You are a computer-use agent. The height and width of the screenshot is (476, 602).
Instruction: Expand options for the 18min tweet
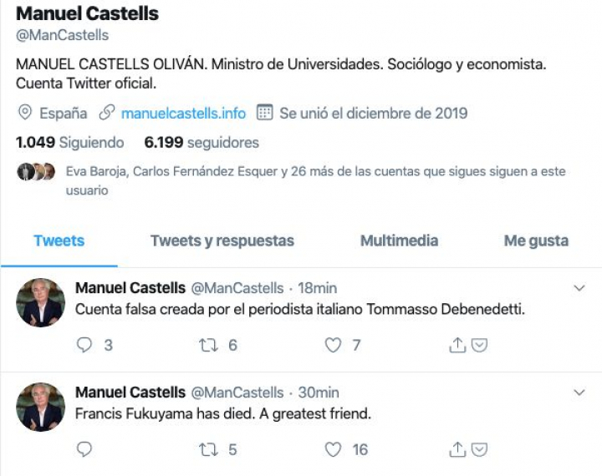coord(579,288)
